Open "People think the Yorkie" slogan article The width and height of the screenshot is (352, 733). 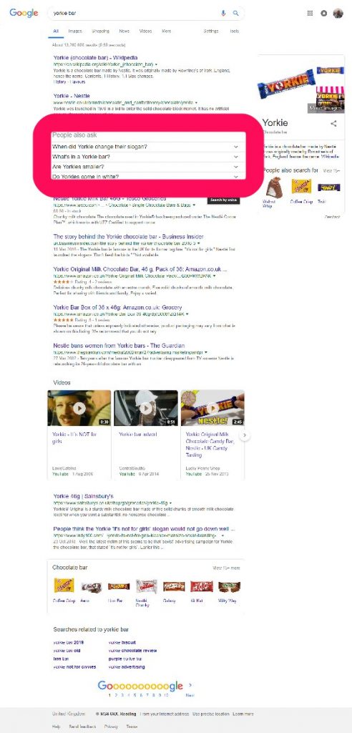pyautogui.click(x=144, y=529)
